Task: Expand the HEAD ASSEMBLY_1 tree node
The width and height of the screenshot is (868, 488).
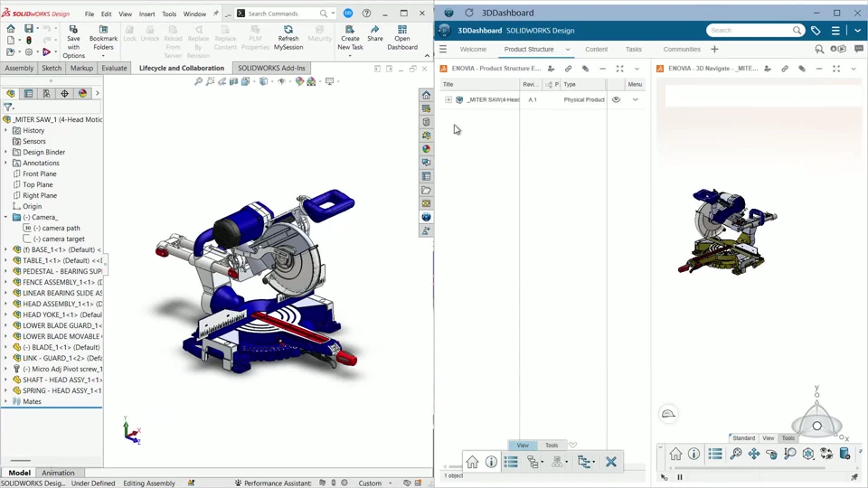Action: (x=6, y=304)
